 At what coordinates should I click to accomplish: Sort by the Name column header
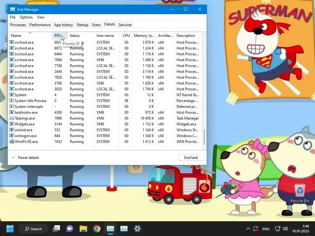coord(30,36)
